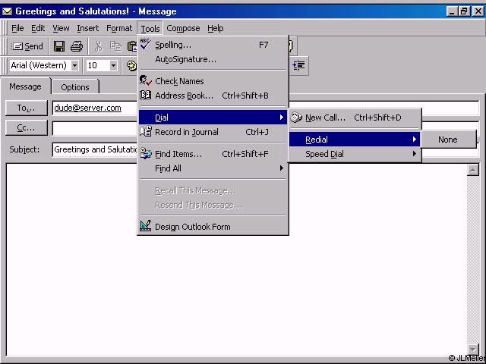Open the File menu
Image resolution: width=486 pixels, height=364 pixels.
[x=17, y=29]
